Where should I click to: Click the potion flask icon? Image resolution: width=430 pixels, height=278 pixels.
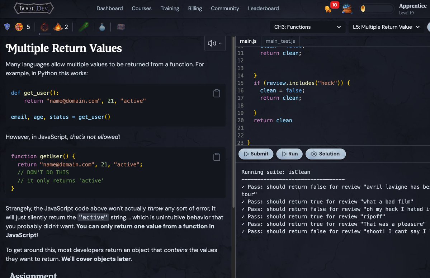(x=102, y=27)
